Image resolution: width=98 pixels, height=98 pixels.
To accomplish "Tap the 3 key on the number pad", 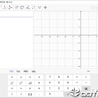I will point(68,88).
